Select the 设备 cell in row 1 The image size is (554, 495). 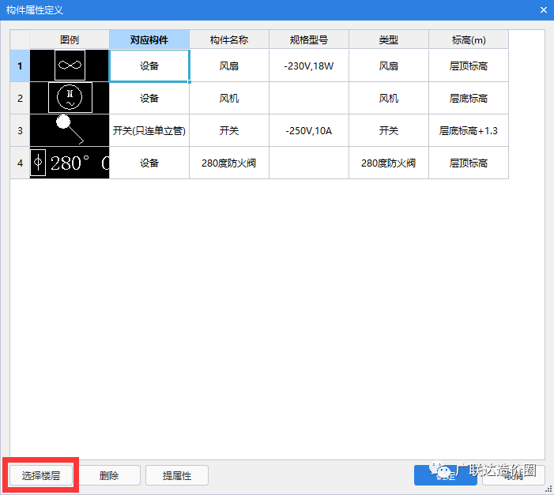[149, 66]
